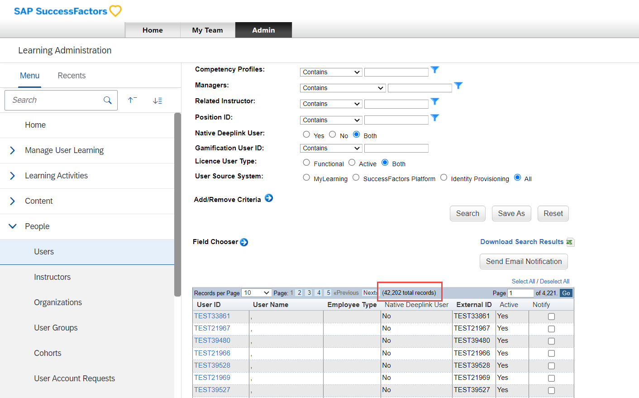Click the sidebar vertical scrollbar
The height and width of the screenshot is (398, 639).
177,205
